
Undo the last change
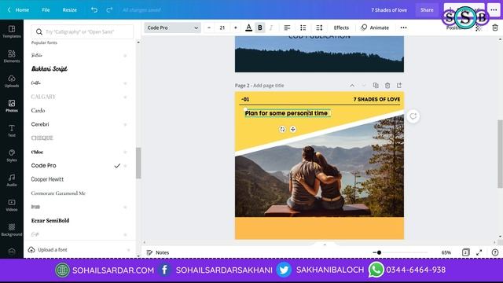point(94,10)
